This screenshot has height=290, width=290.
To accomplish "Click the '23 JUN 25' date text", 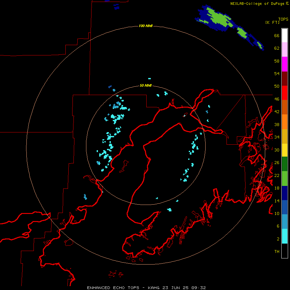I will 175,288.
